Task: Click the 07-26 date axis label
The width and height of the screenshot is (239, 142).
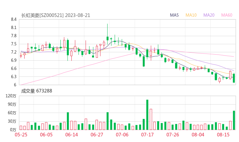Action: (x=173, y=135)
